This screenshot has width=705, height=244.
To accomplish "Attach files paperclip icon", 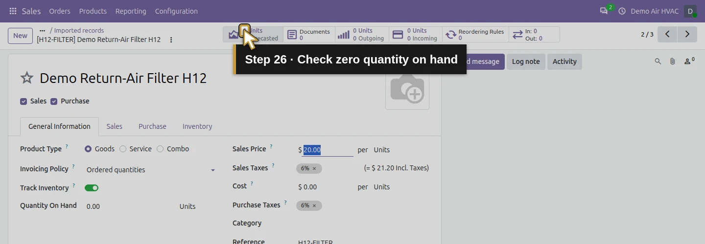I will (x=673, y=61).
